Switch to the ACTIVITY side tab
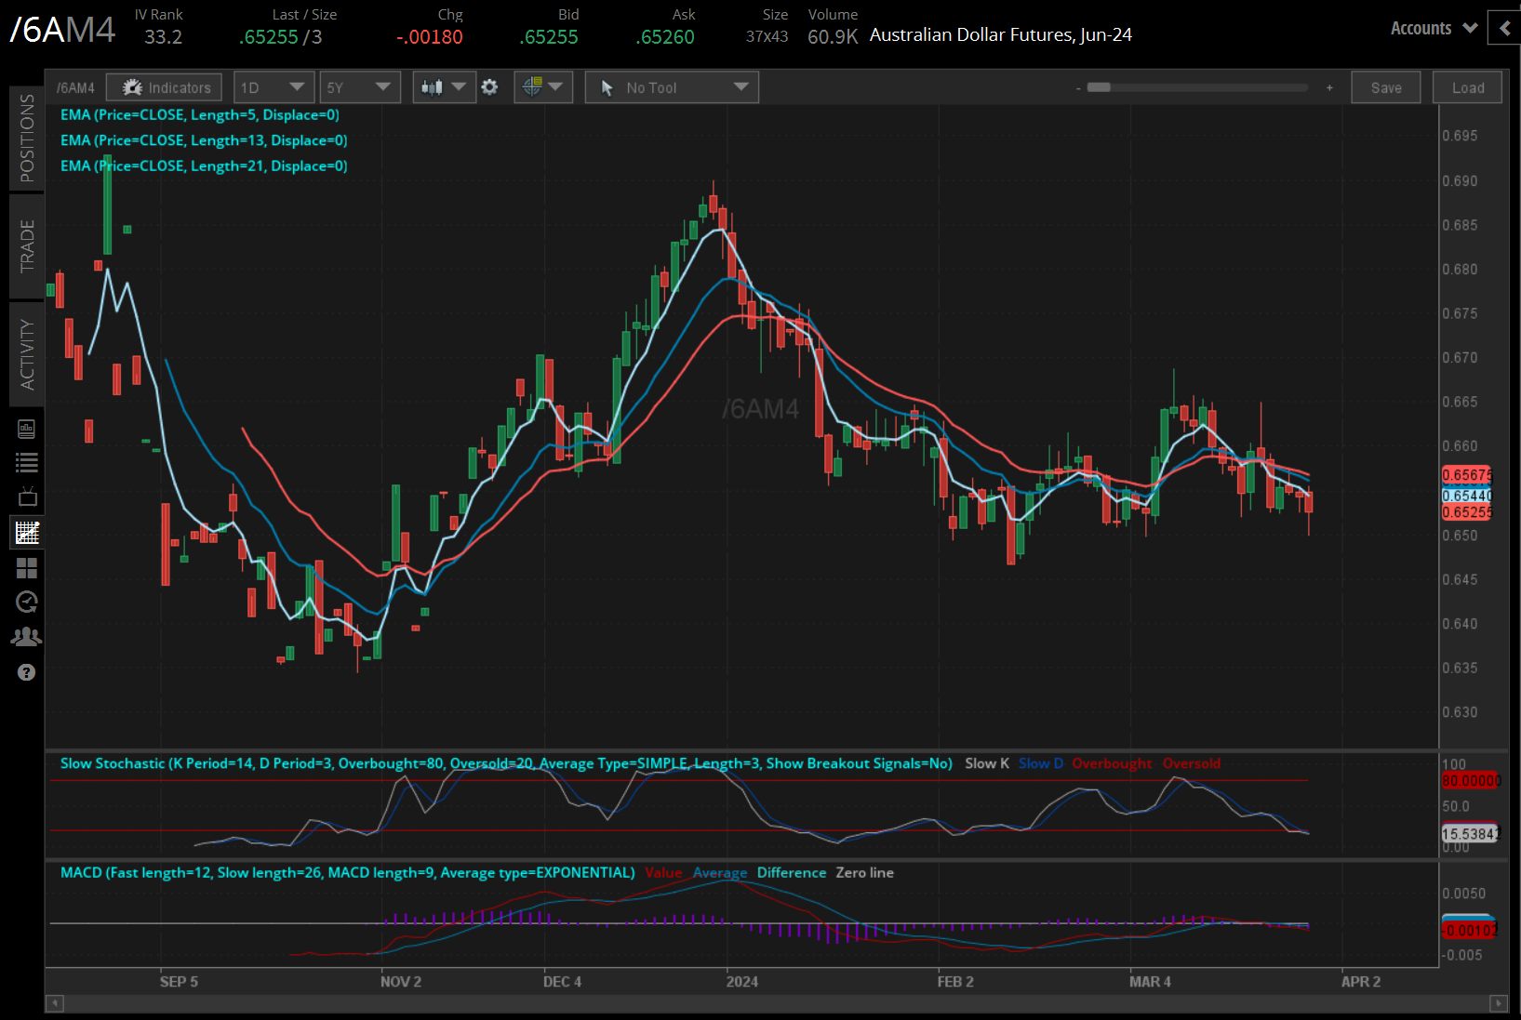 [27, 354]
